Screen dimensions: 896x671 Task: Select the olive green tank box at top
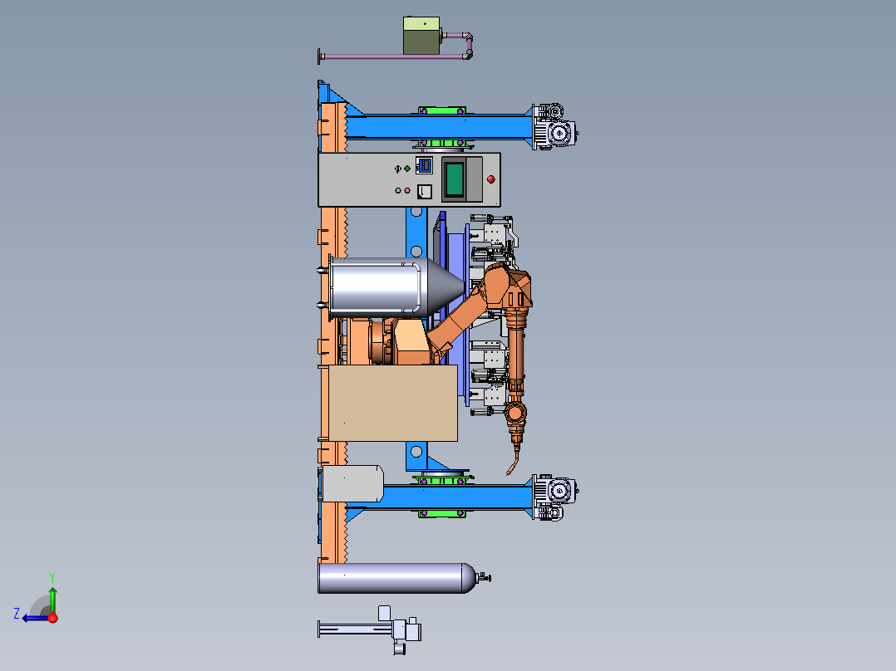[x=421, y=36]
